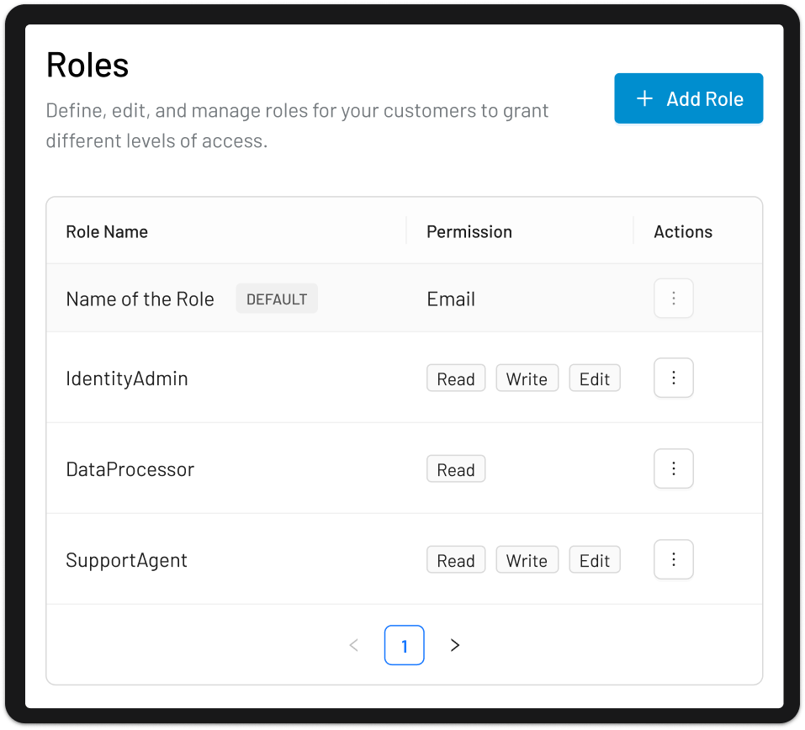Click the Permission column header
Screen dimensions: 805x730
tap(469, 232)
